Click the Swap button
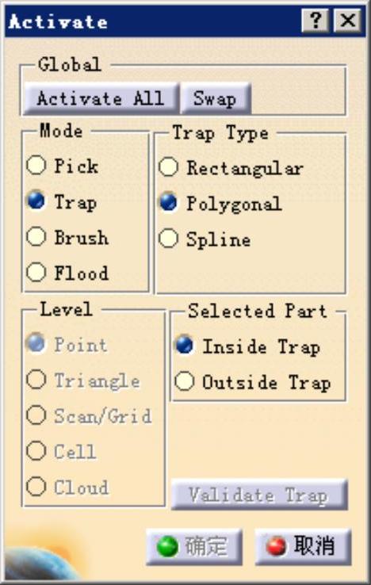Image resolution: width=371 pixels, height=585 pixels. pos(215,98)
